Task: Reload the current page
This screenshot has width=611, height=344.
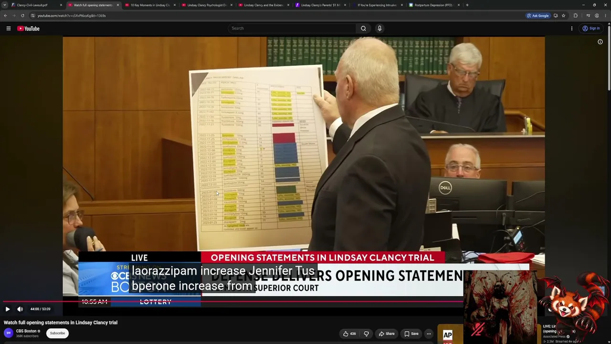Action: [22, 16]
